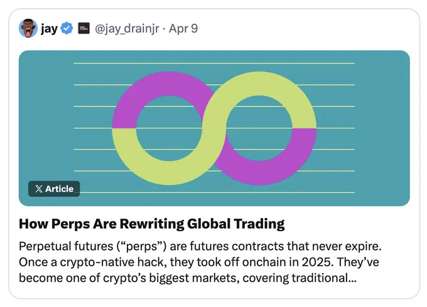Open the Apr 9 post timestamp
The height and width of the screenshot is (307, 427).
coord(183,28)
